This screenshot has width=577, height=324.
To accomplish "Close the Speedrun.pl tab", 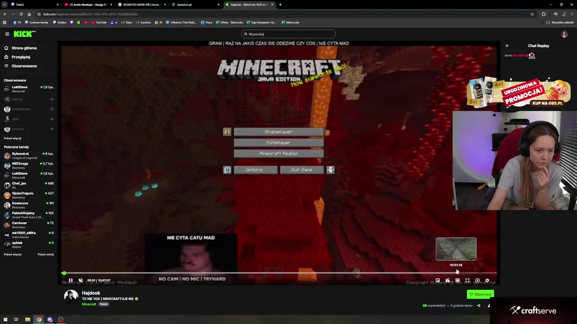I will (219, 4).
